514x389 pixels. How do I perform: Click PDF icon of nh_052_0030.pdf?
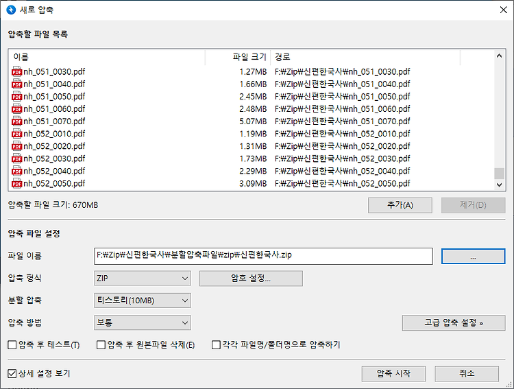(x=16, y=158)
